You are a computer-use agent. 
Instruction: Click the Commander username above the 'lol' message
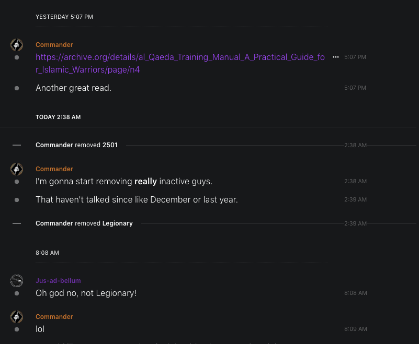(x=54, y=317)
